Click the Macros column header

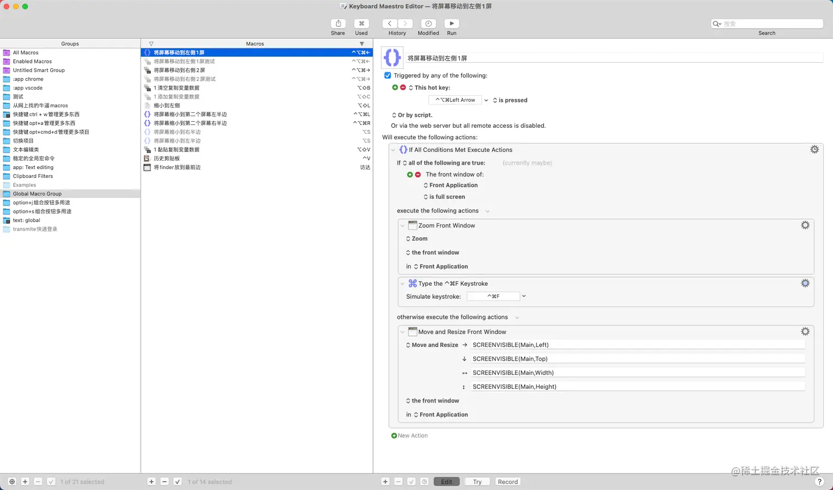coord(255,43)
